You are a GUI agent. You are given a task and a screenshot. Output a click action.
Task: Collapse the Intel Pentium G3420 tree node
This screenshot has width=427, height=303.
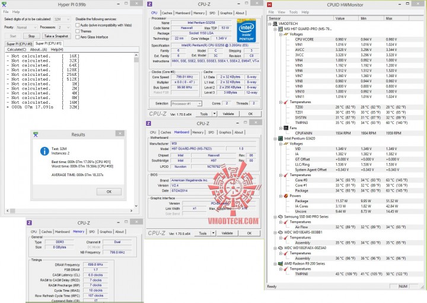coord(275,139)
